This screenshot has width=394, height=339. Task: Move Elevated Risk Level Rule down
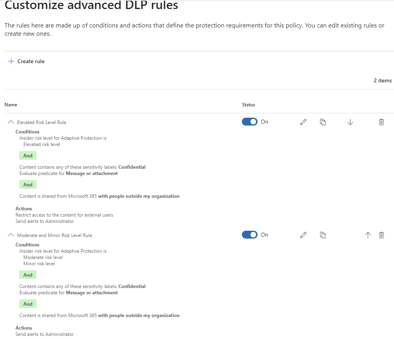[350, 122]
